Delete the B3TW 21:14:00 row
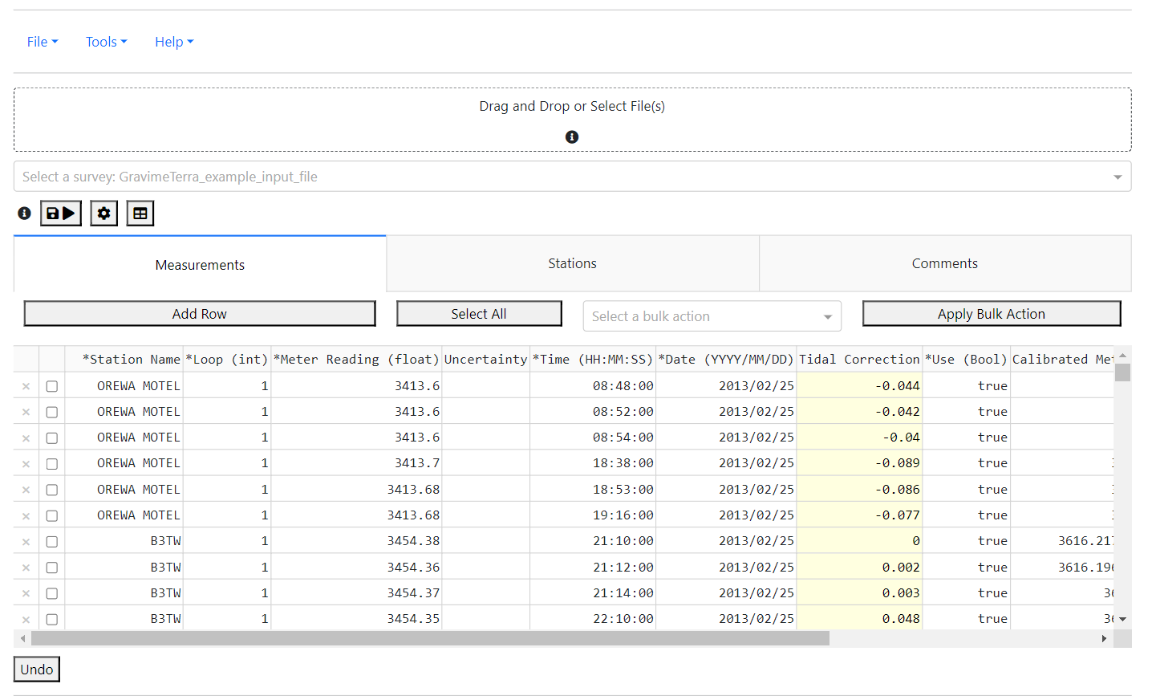Screen dimensions: 1152x696 [26, 593]
